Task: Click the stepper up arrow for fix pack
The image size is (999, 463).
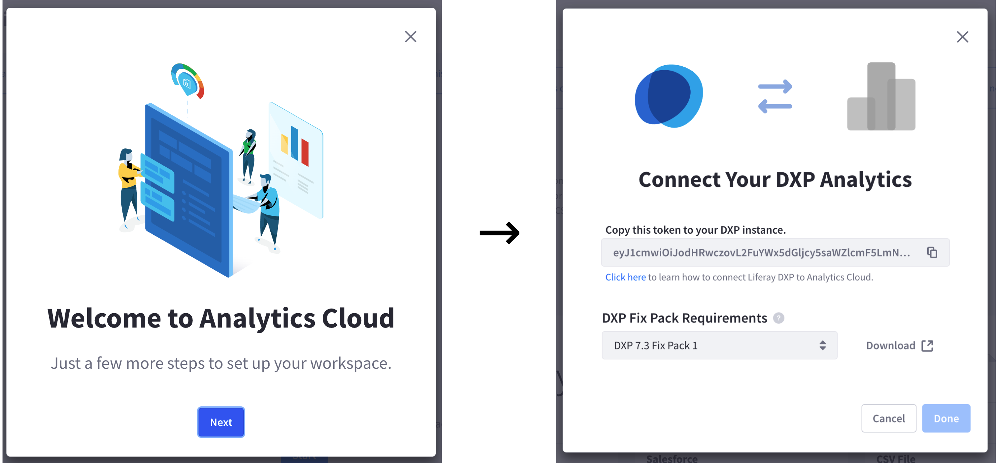Action: click(825, 342)
